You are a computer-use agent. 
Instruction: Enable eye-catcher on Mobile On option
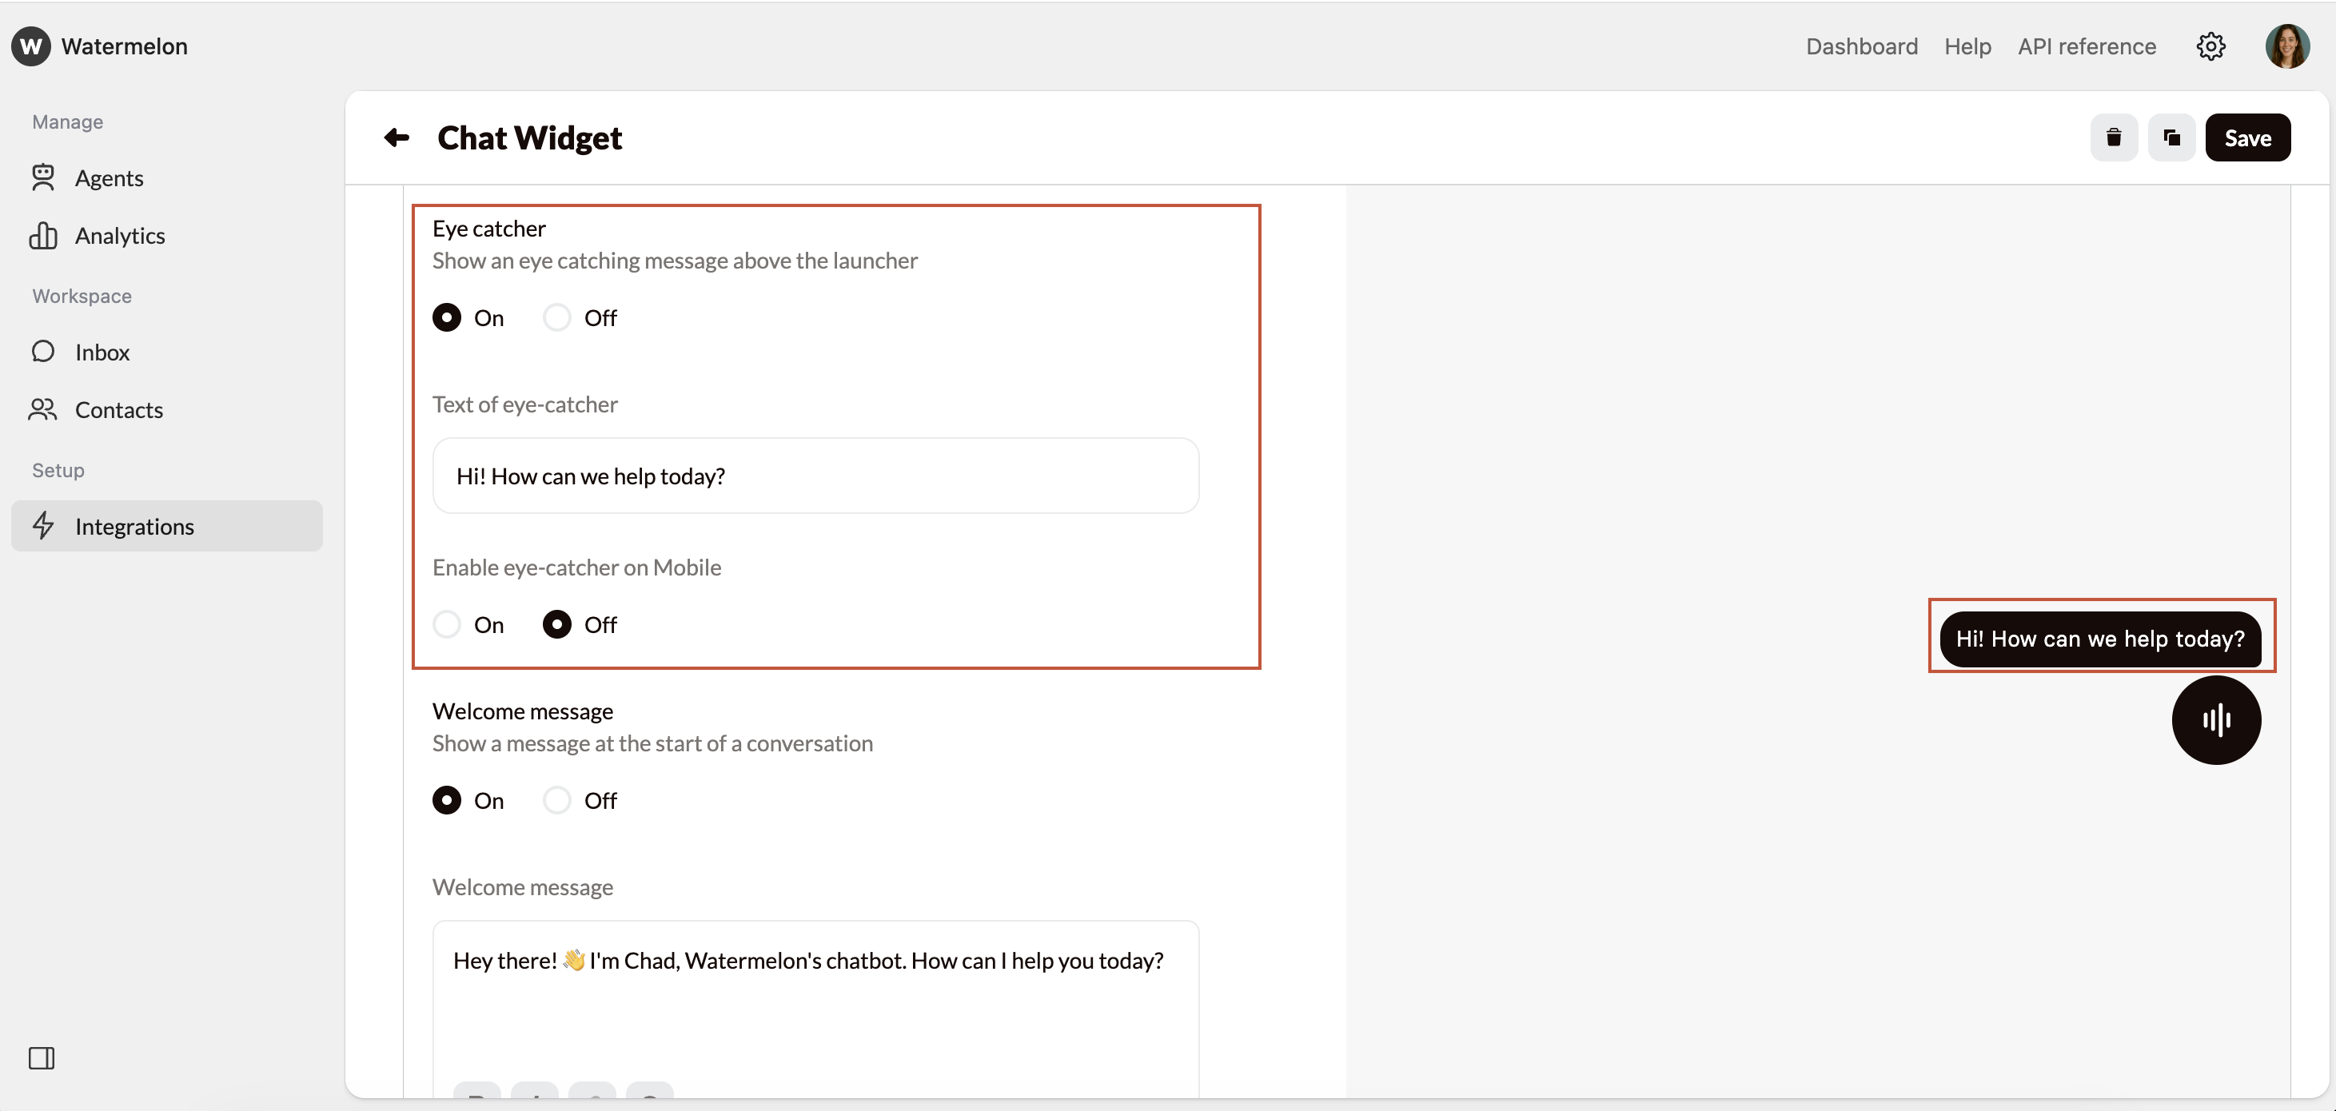coord(447,625)
